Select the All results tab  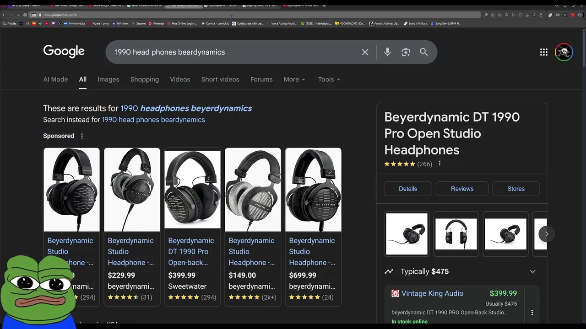pos(82,80)
